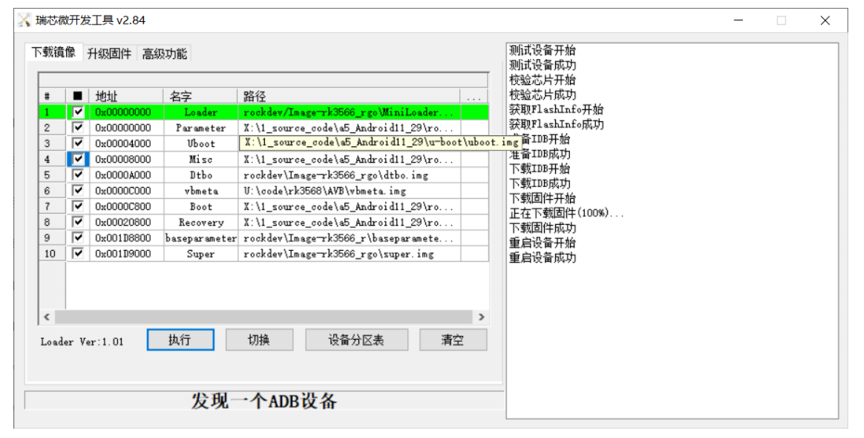Click the 切换 button
Screen dimensions: 864x438
coord(259,340)
